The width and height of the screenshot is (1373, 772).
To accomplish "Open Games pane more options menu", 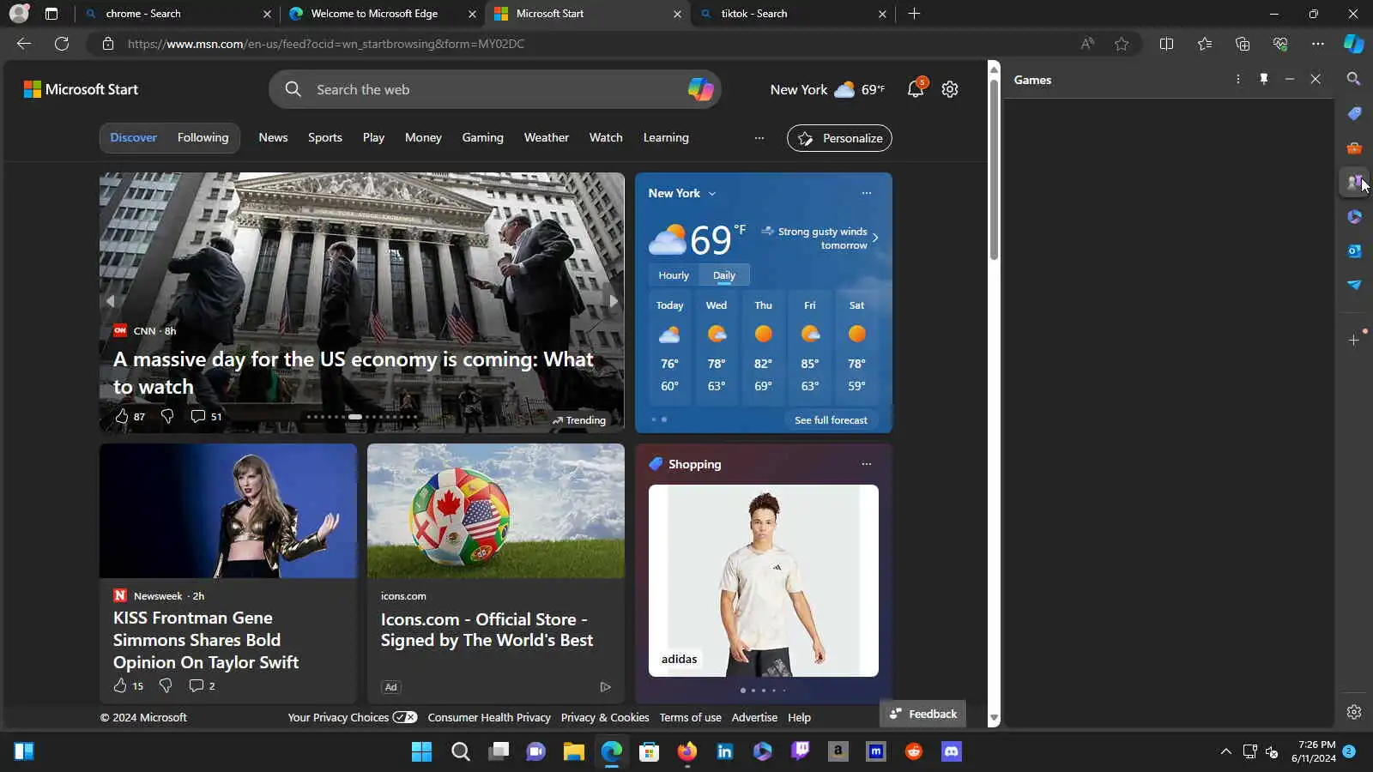I will [1237, 79].
